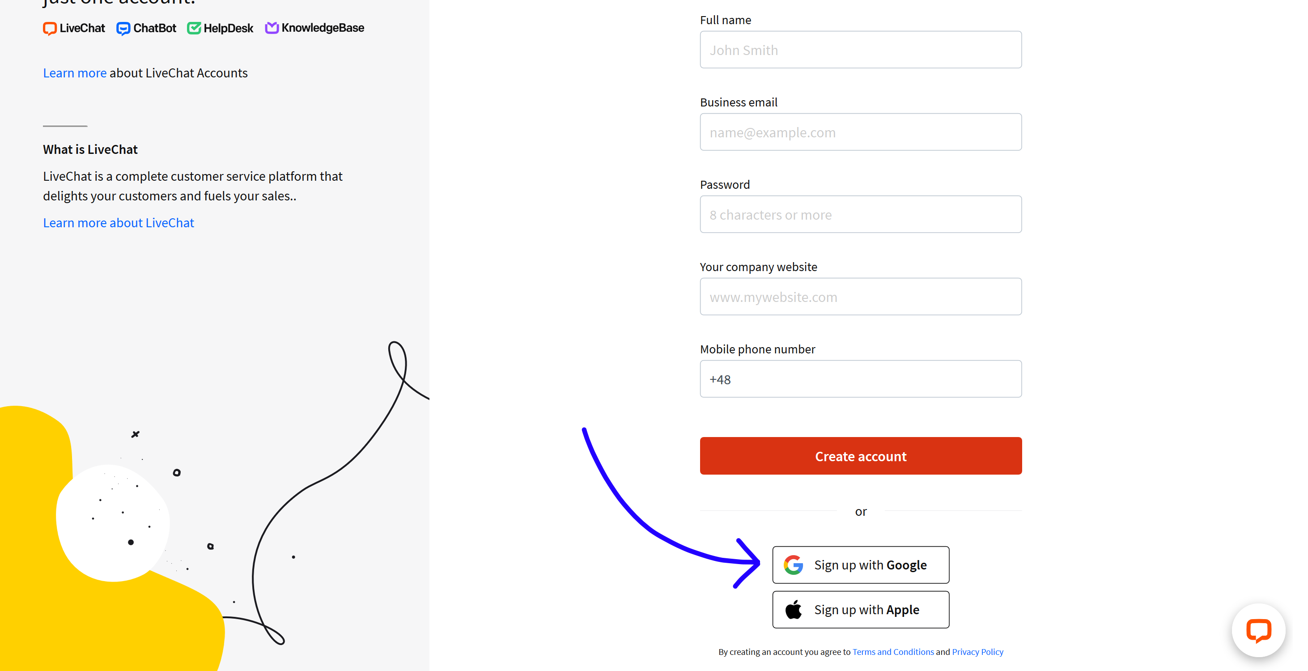Select the company website input field
Viewport: 1308px width, 671px height.
[861, 296]
